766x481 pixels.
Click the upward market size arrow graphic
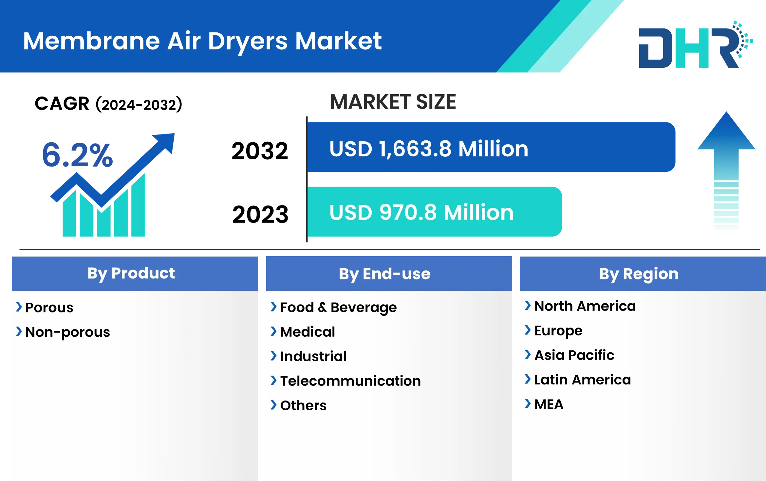[726, 171]
